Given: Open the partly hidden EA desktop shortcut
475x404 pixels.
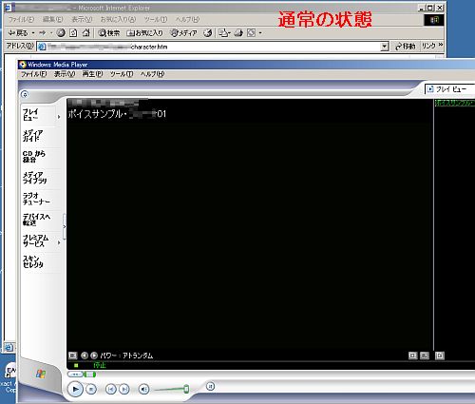Looking at the screenshot, I should click(10, 370).
